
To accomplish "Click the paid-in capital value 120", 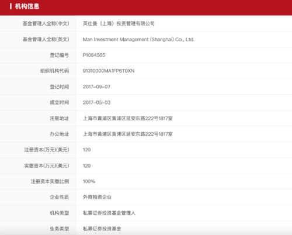I will [86, 165].
